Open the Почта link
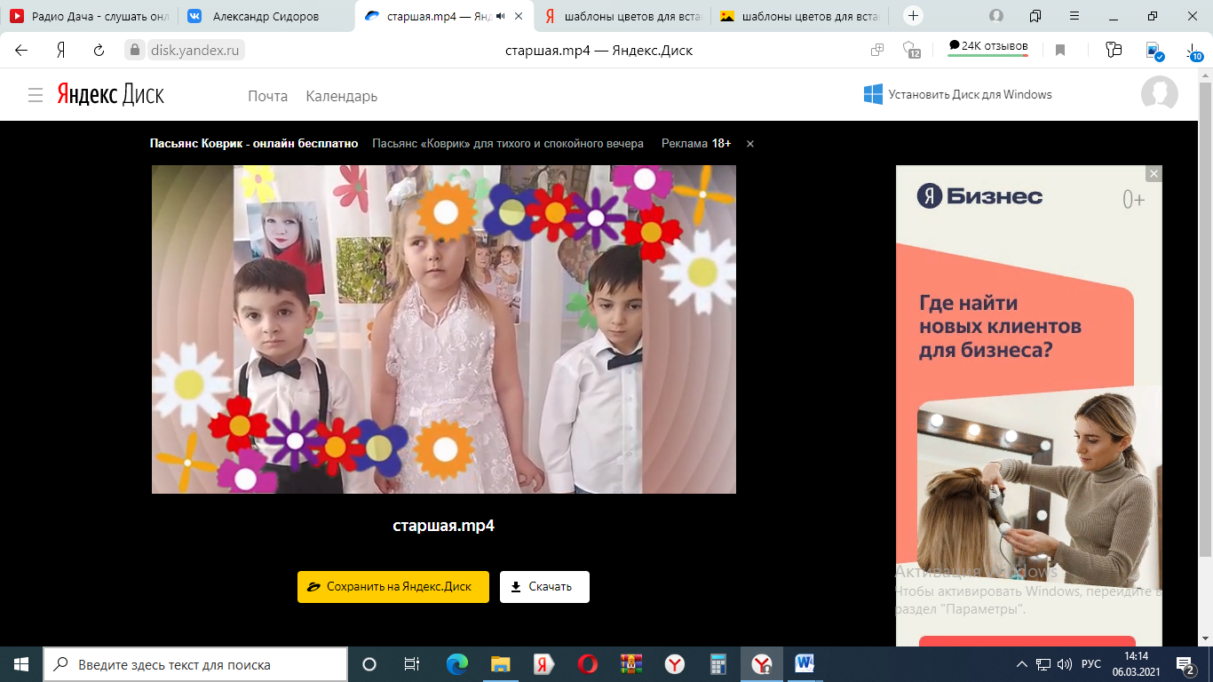The image size is (1213, 682). 268,96
